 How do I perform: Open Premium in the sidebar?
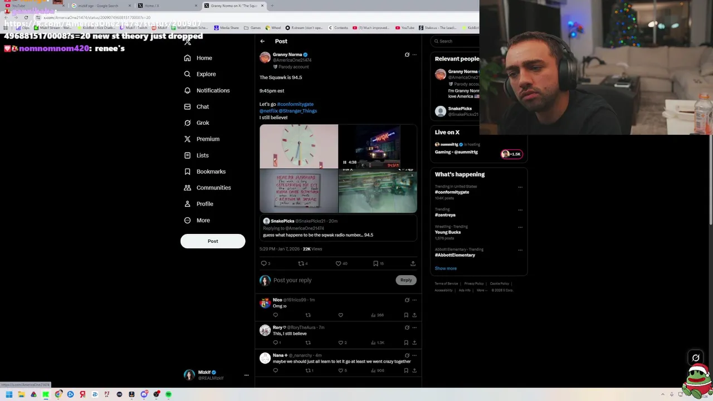202,139
